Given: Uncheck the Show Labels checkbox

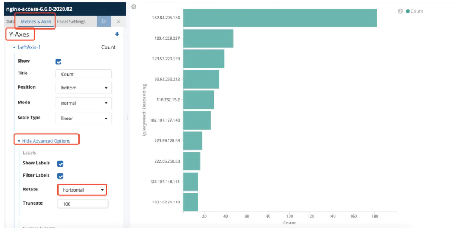Looking at the screenshot, I should pyautogui.click(x=60, y=164).
